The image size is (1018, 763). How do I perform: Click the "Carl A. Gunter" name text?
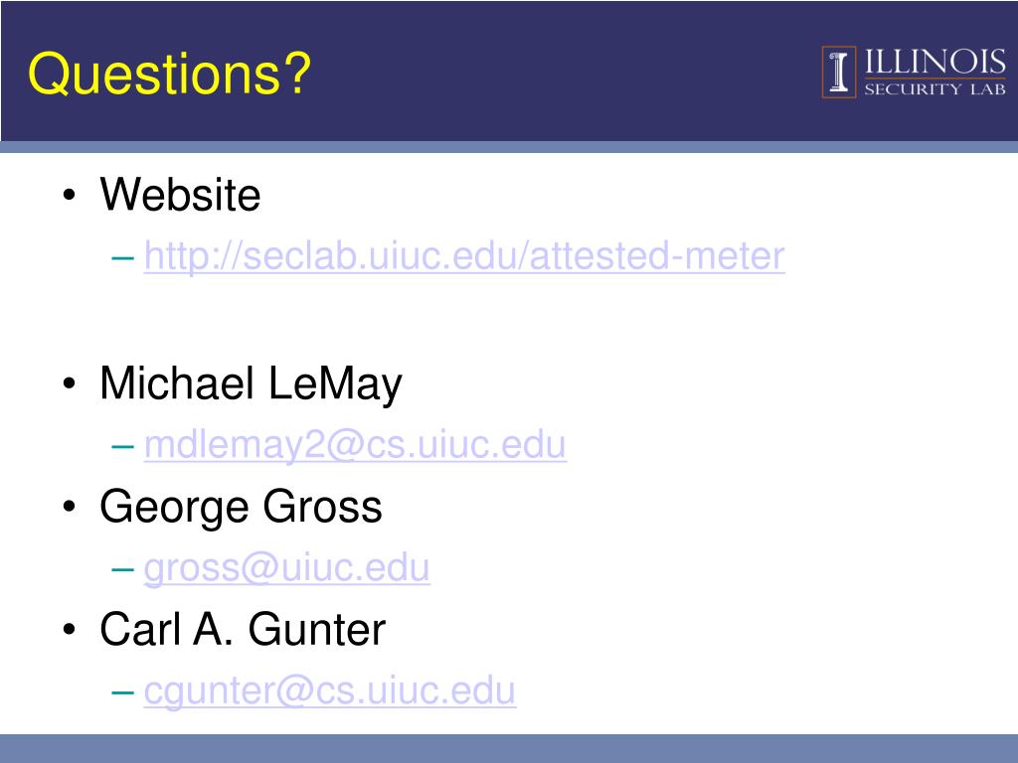pyautogui.click(x=243, y=629)
